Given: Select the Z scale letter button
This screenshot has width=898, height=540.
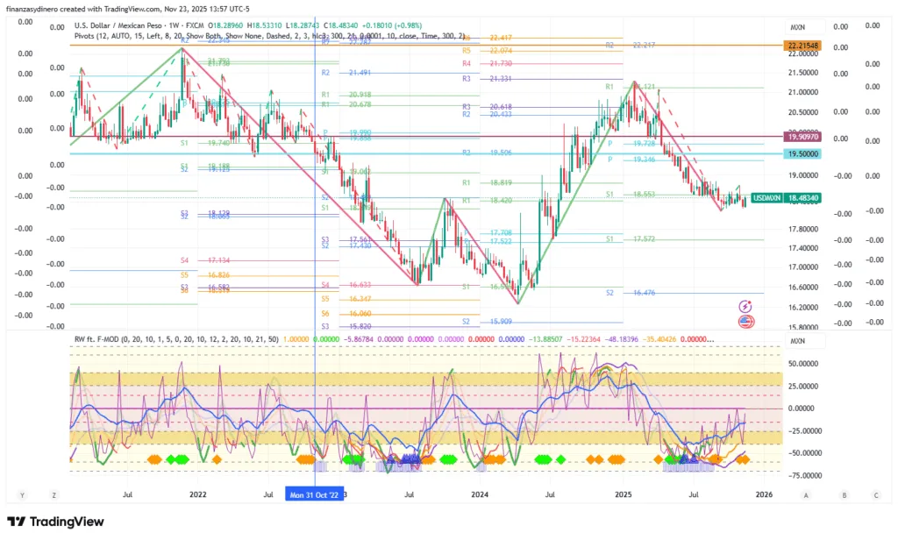Looking at the screenshot, I should click(x=54, y=495).
